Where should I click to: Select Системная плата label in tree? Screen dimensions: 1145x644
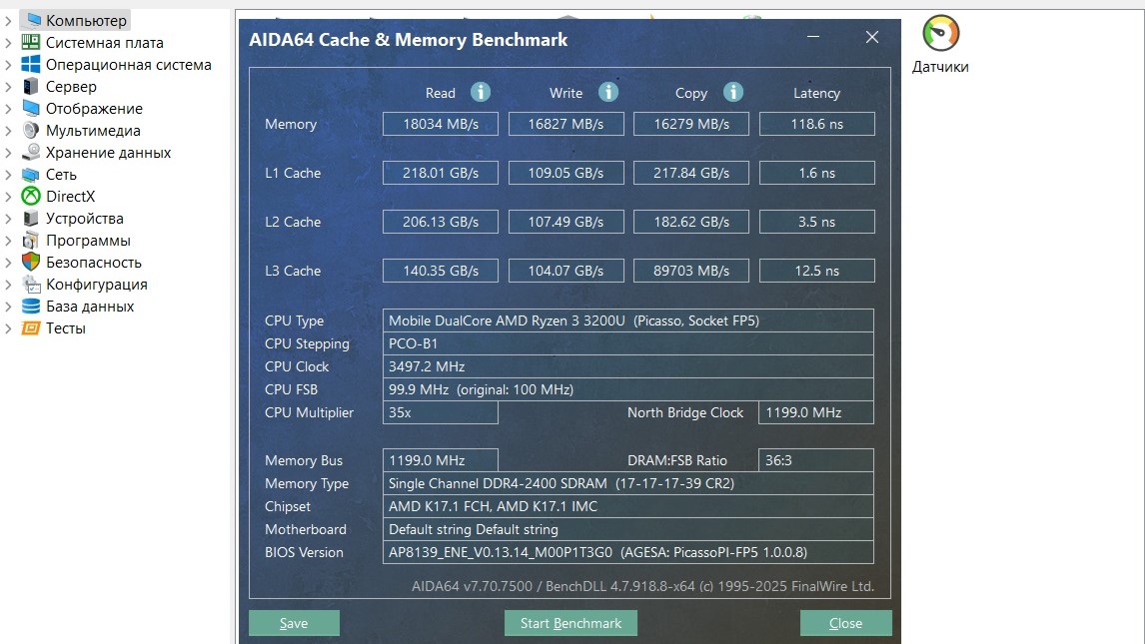pyautogui.click(x=105, y=42)
